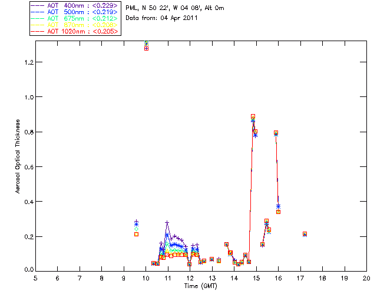Click the 0.8 y-axis tick label
The image size is (377, 301).
coord(29,132)
